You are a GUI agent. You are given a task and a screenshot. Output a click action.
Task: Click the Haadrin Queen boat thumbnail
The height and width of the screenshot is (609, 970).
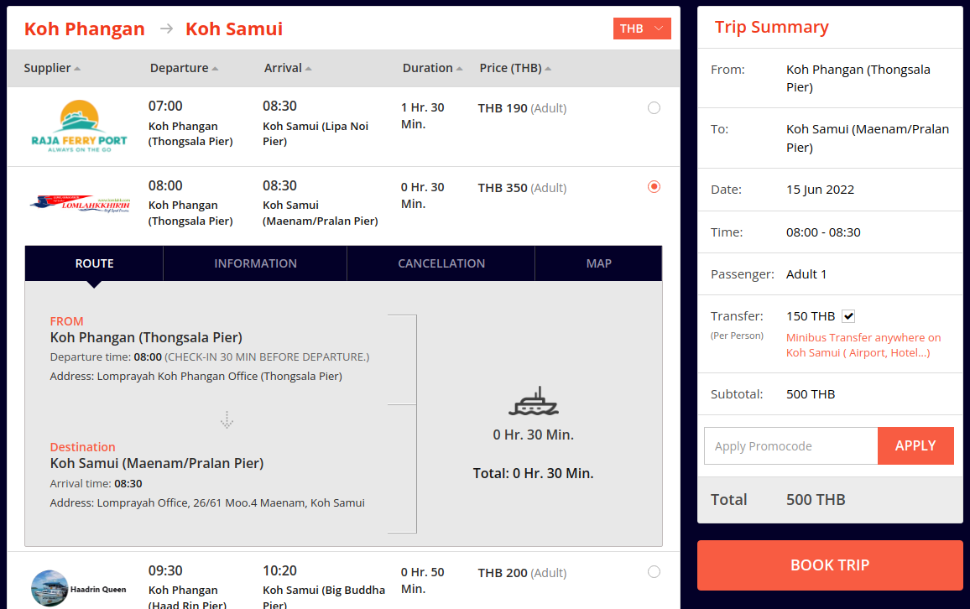point(50,588)
